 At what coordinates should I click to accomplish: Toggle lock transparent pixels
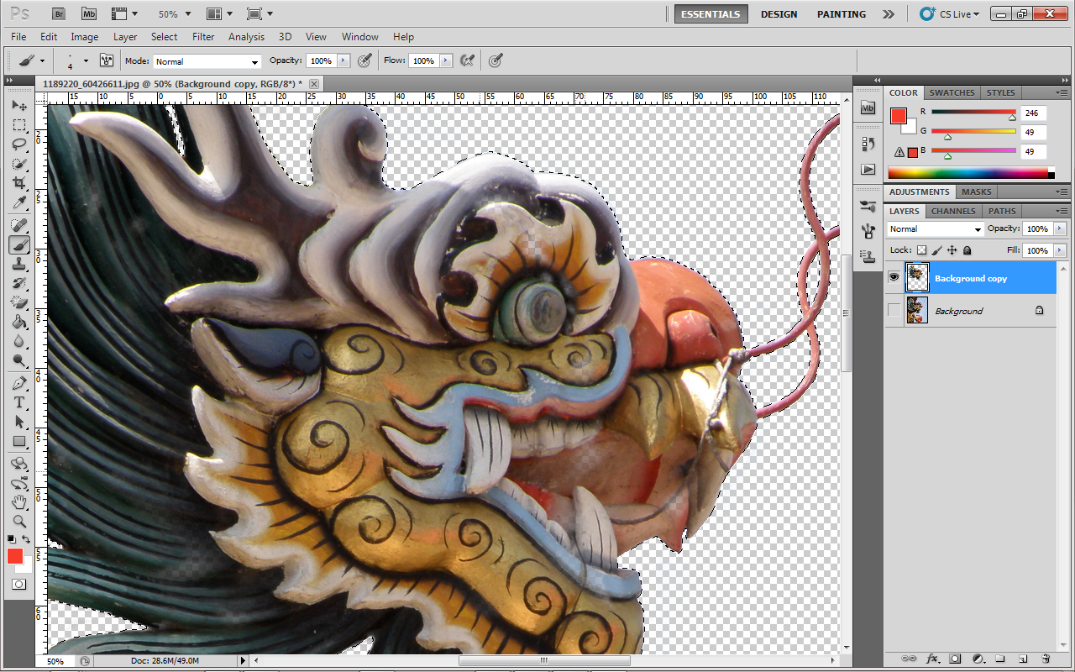point(921,250)
